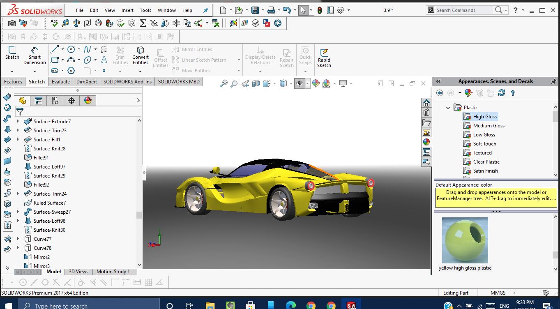Switch to the Evaluate tab

pyautogui.click(x=61, y=81)
